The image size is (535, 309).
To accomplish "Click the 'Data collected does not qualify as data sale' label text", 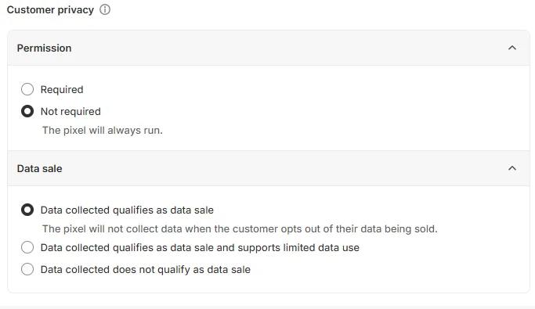I will tap(146, 269).
